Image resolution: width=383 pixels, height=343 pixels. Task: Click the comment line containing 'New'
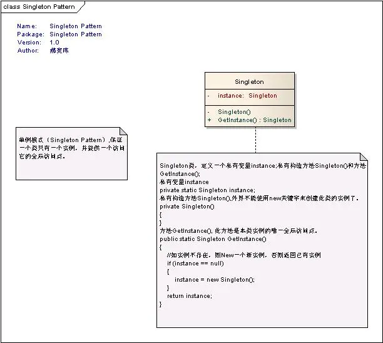click(x=244, y=255)
